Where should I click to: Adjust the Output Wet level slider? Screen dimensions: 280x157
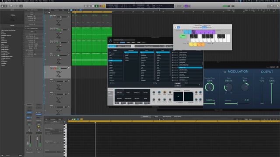click(272, 93)
